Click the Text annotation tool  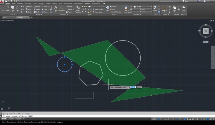coord(56,8)
